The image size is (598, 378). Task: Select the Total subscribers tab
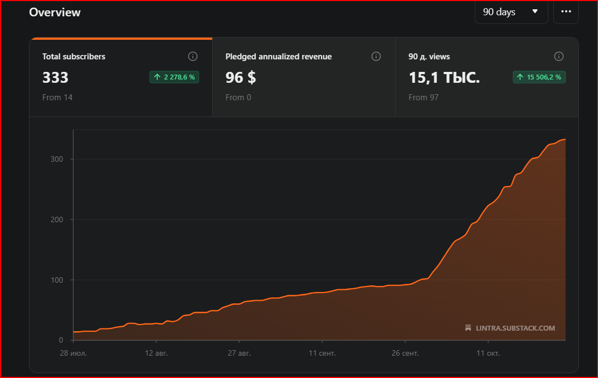coord(121,77)
